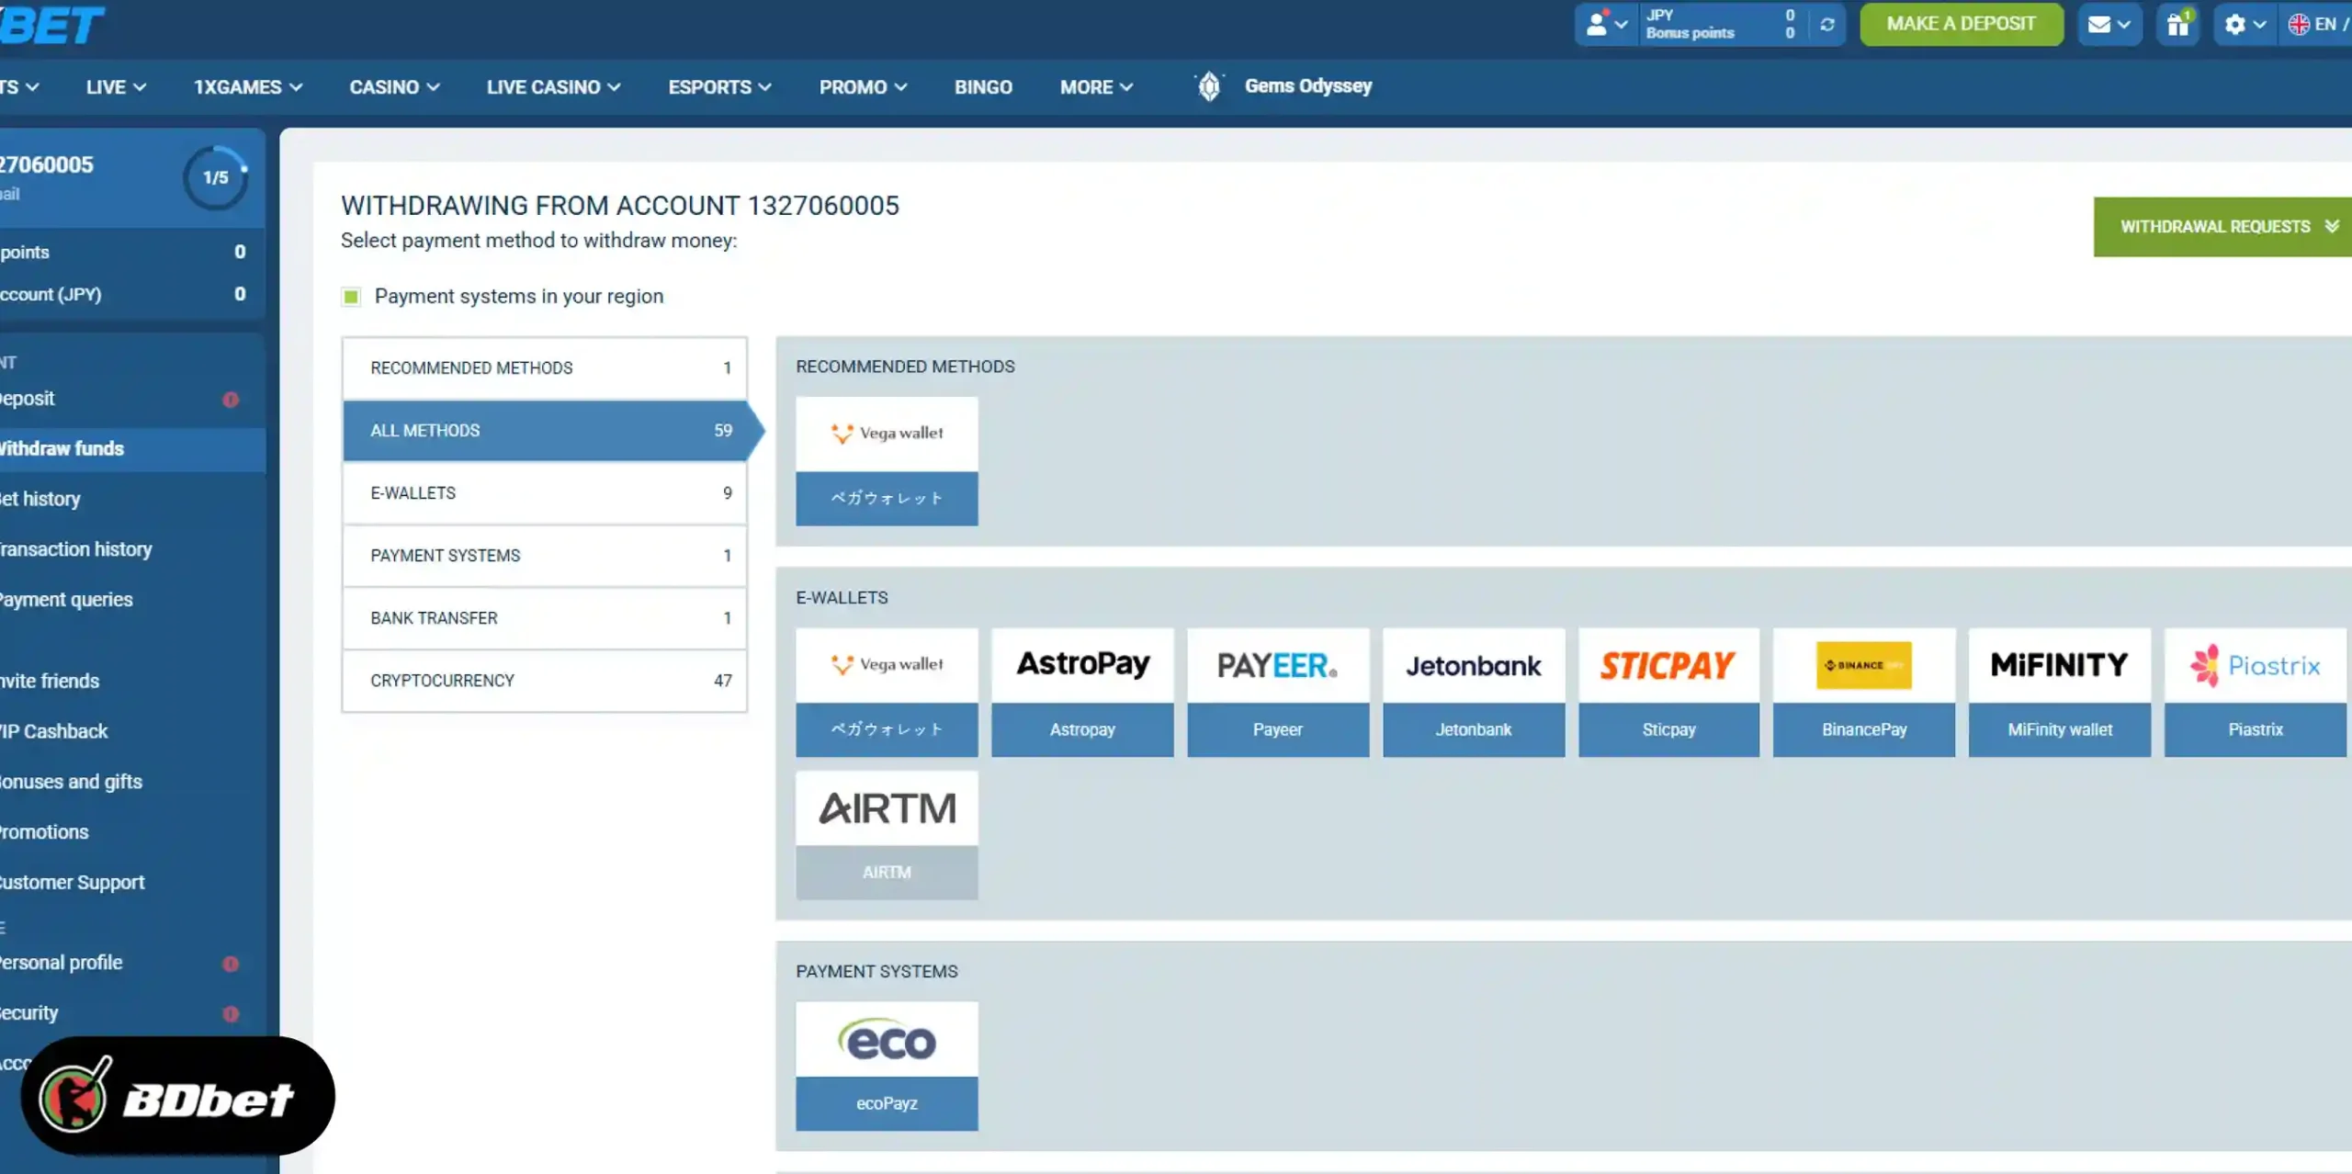This screenshot has height=1174, width=2352.
Task: Open Customer Support sidebar link
Action: [73, 883]
